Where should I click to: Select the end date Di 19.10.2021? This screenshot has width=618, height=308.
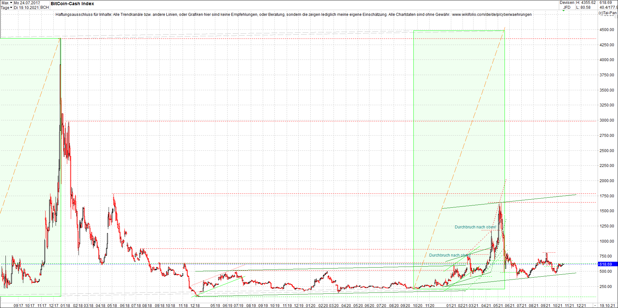click(x=27, y=7)
